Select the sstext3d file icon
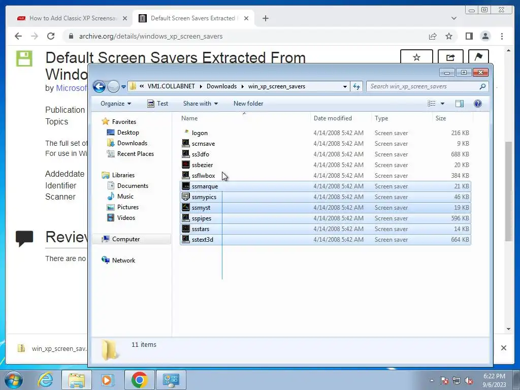 (186, 240)
